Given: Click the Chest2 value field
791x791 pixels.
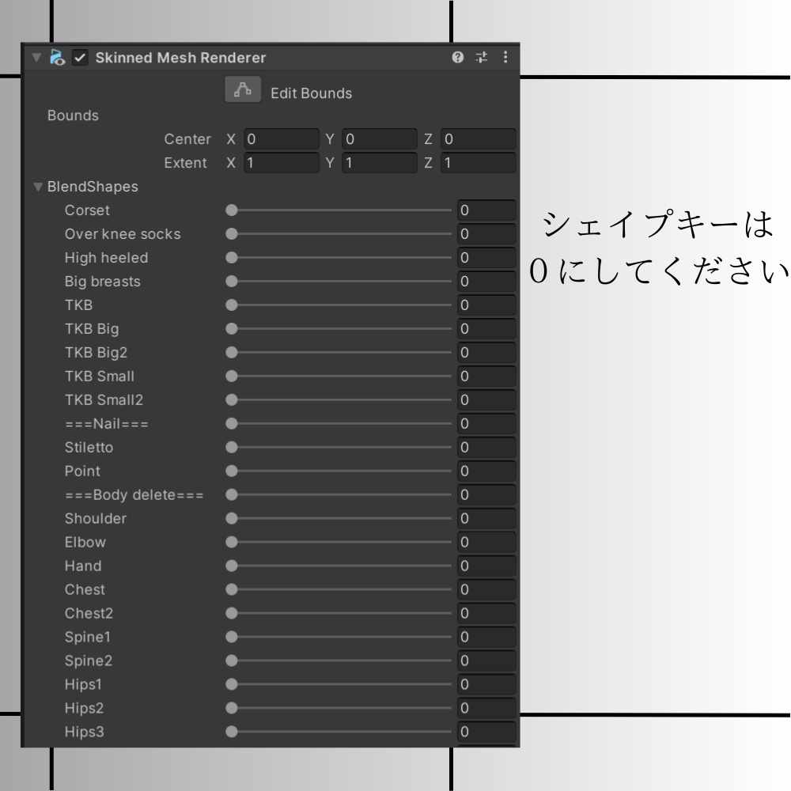Looking at the screenshot, I should pyautogui.click(x=486, y=614).
